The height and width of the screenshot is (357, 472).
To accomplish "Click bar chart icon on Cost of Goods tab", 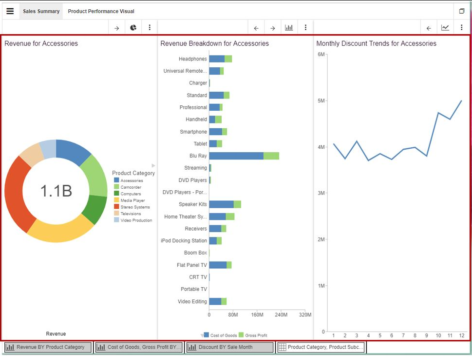I will [x=101, y=347].
